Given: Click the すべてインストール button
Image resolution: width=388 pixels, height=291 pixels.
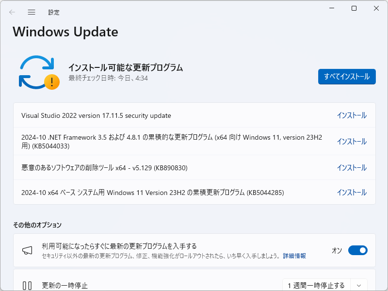Looking at the screenshot, I should coord(347,77).
